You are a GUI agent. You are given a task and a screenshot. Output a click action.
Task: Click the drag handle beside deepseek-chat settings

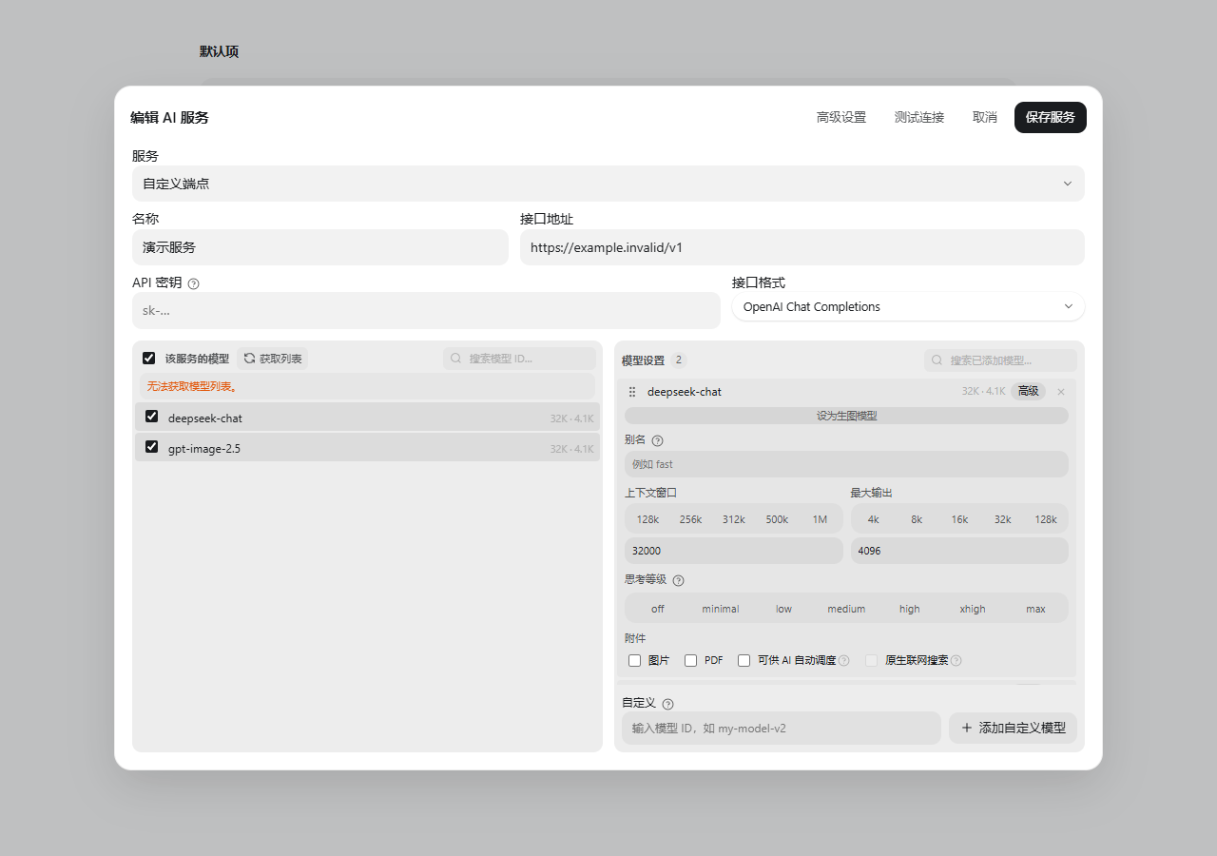point(632,392)
